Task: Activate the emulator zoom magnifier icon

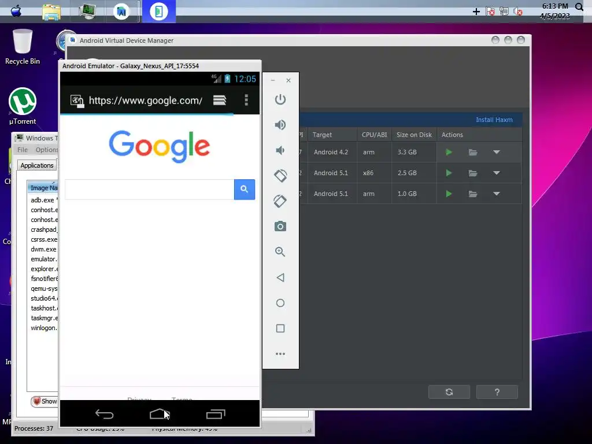Action: [280, 251]
